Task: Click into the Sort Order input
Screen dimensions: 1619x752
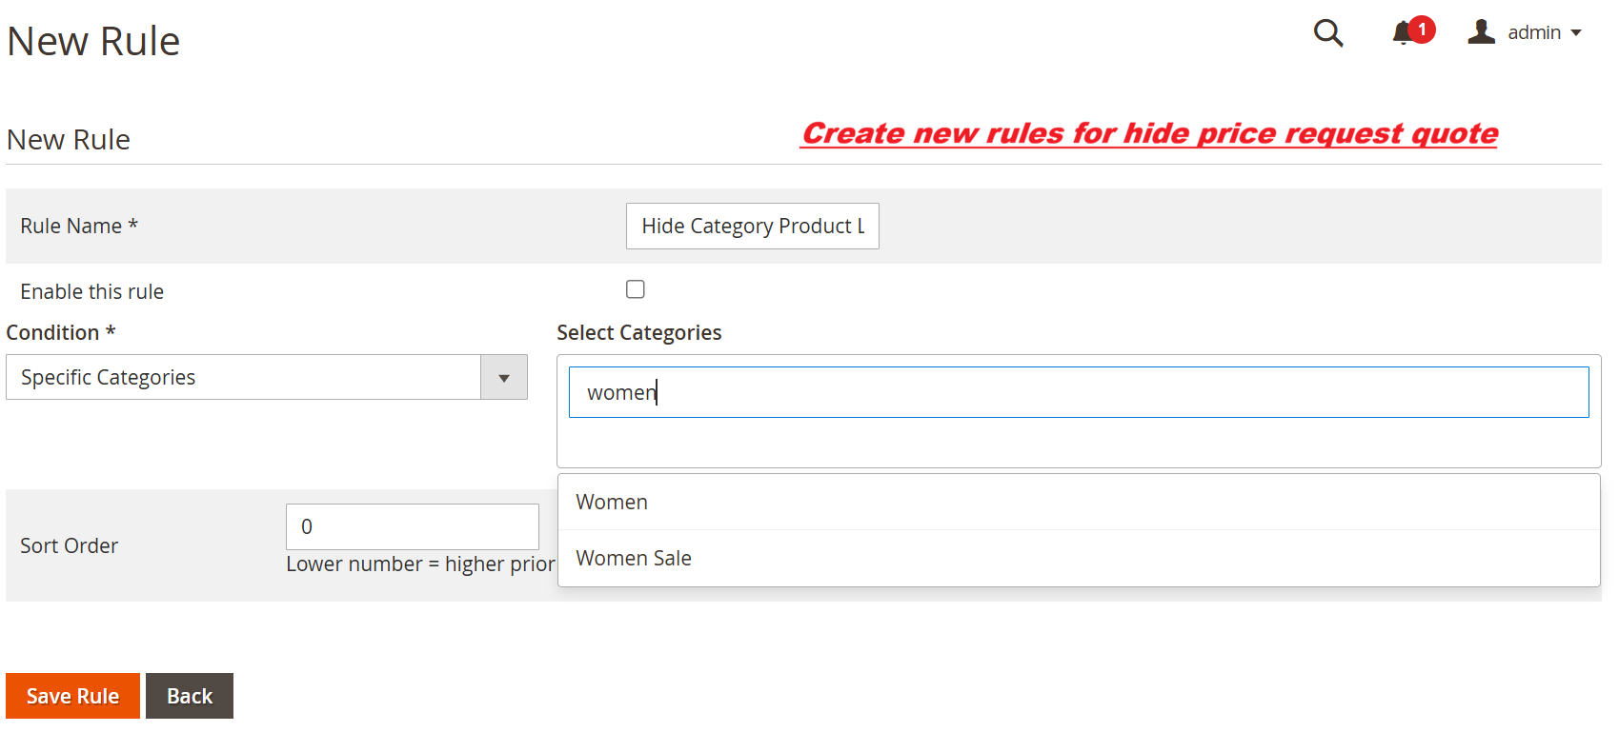Action: tap(412, 526)
